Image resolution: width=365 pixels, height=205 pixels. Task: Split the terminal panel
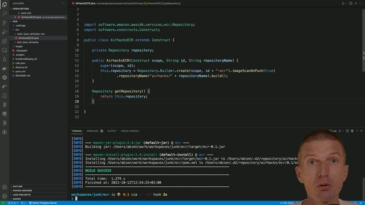[347, 131]
